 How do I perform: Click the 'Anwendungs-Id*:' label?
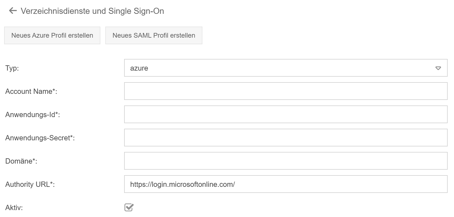pos(32,115)
